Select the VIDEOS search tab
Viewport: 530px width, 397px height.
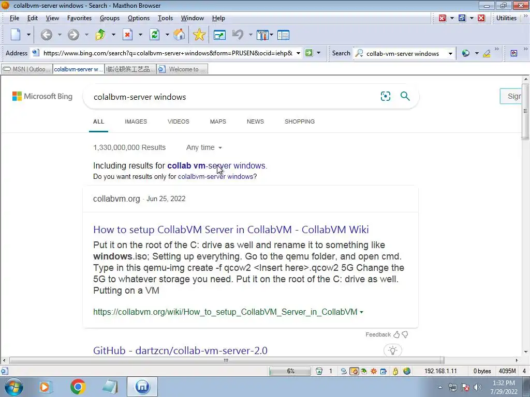179,121
